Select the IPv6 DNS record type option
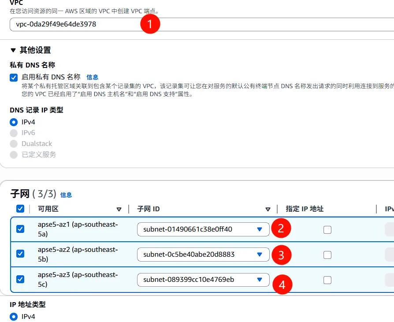Viewport: 394px width, 322px height. (14, 133)
